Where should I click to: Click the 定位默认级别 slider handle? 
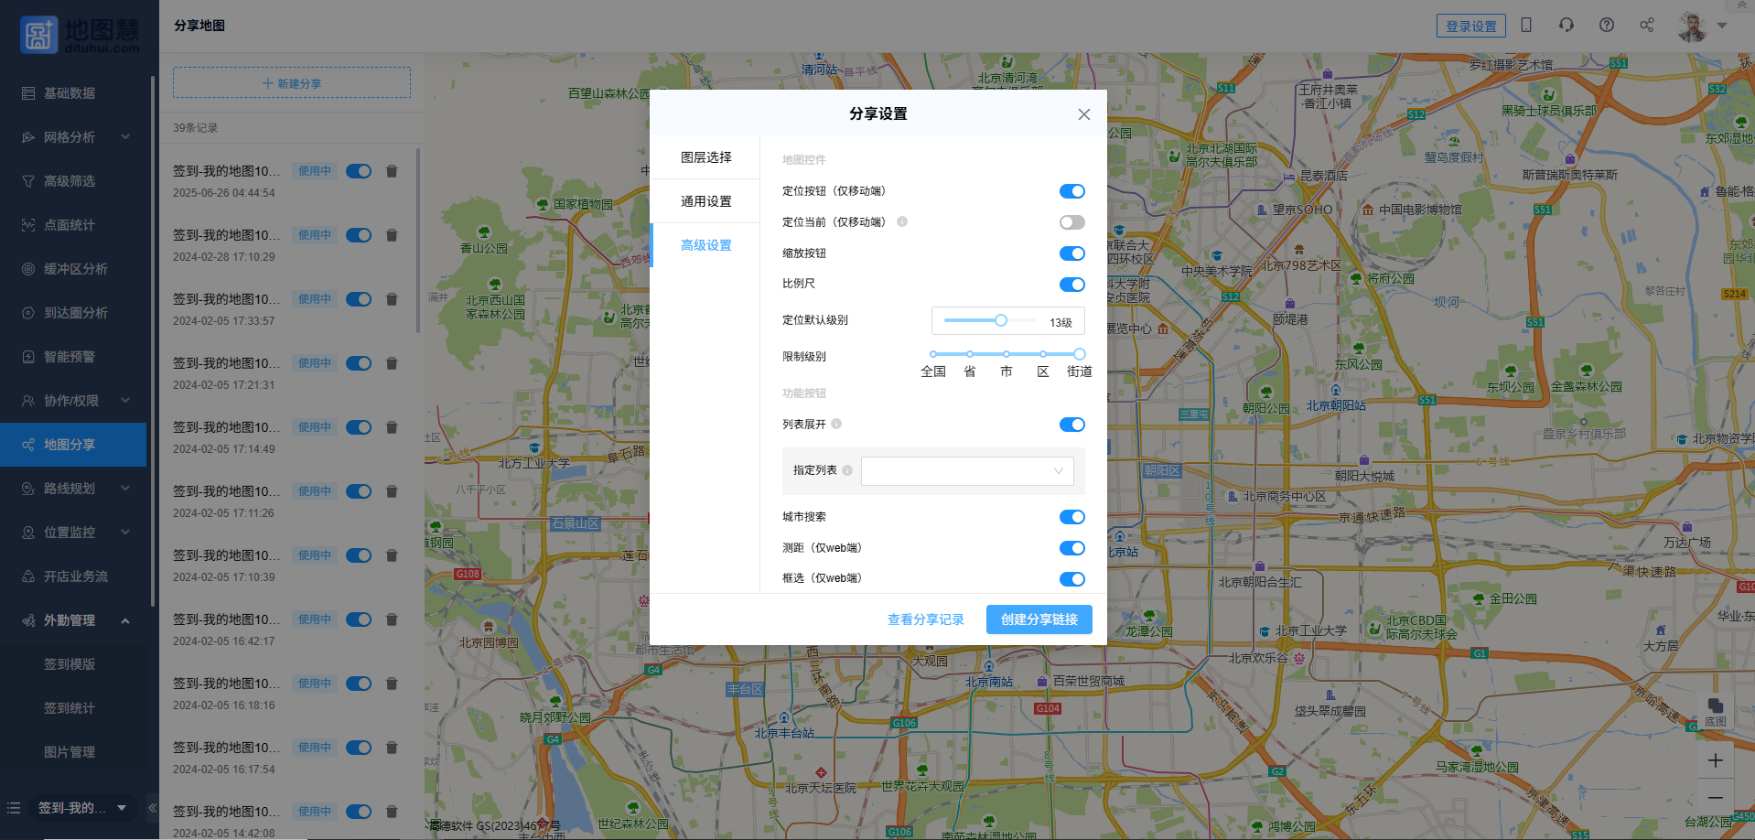coord(1001,320)
